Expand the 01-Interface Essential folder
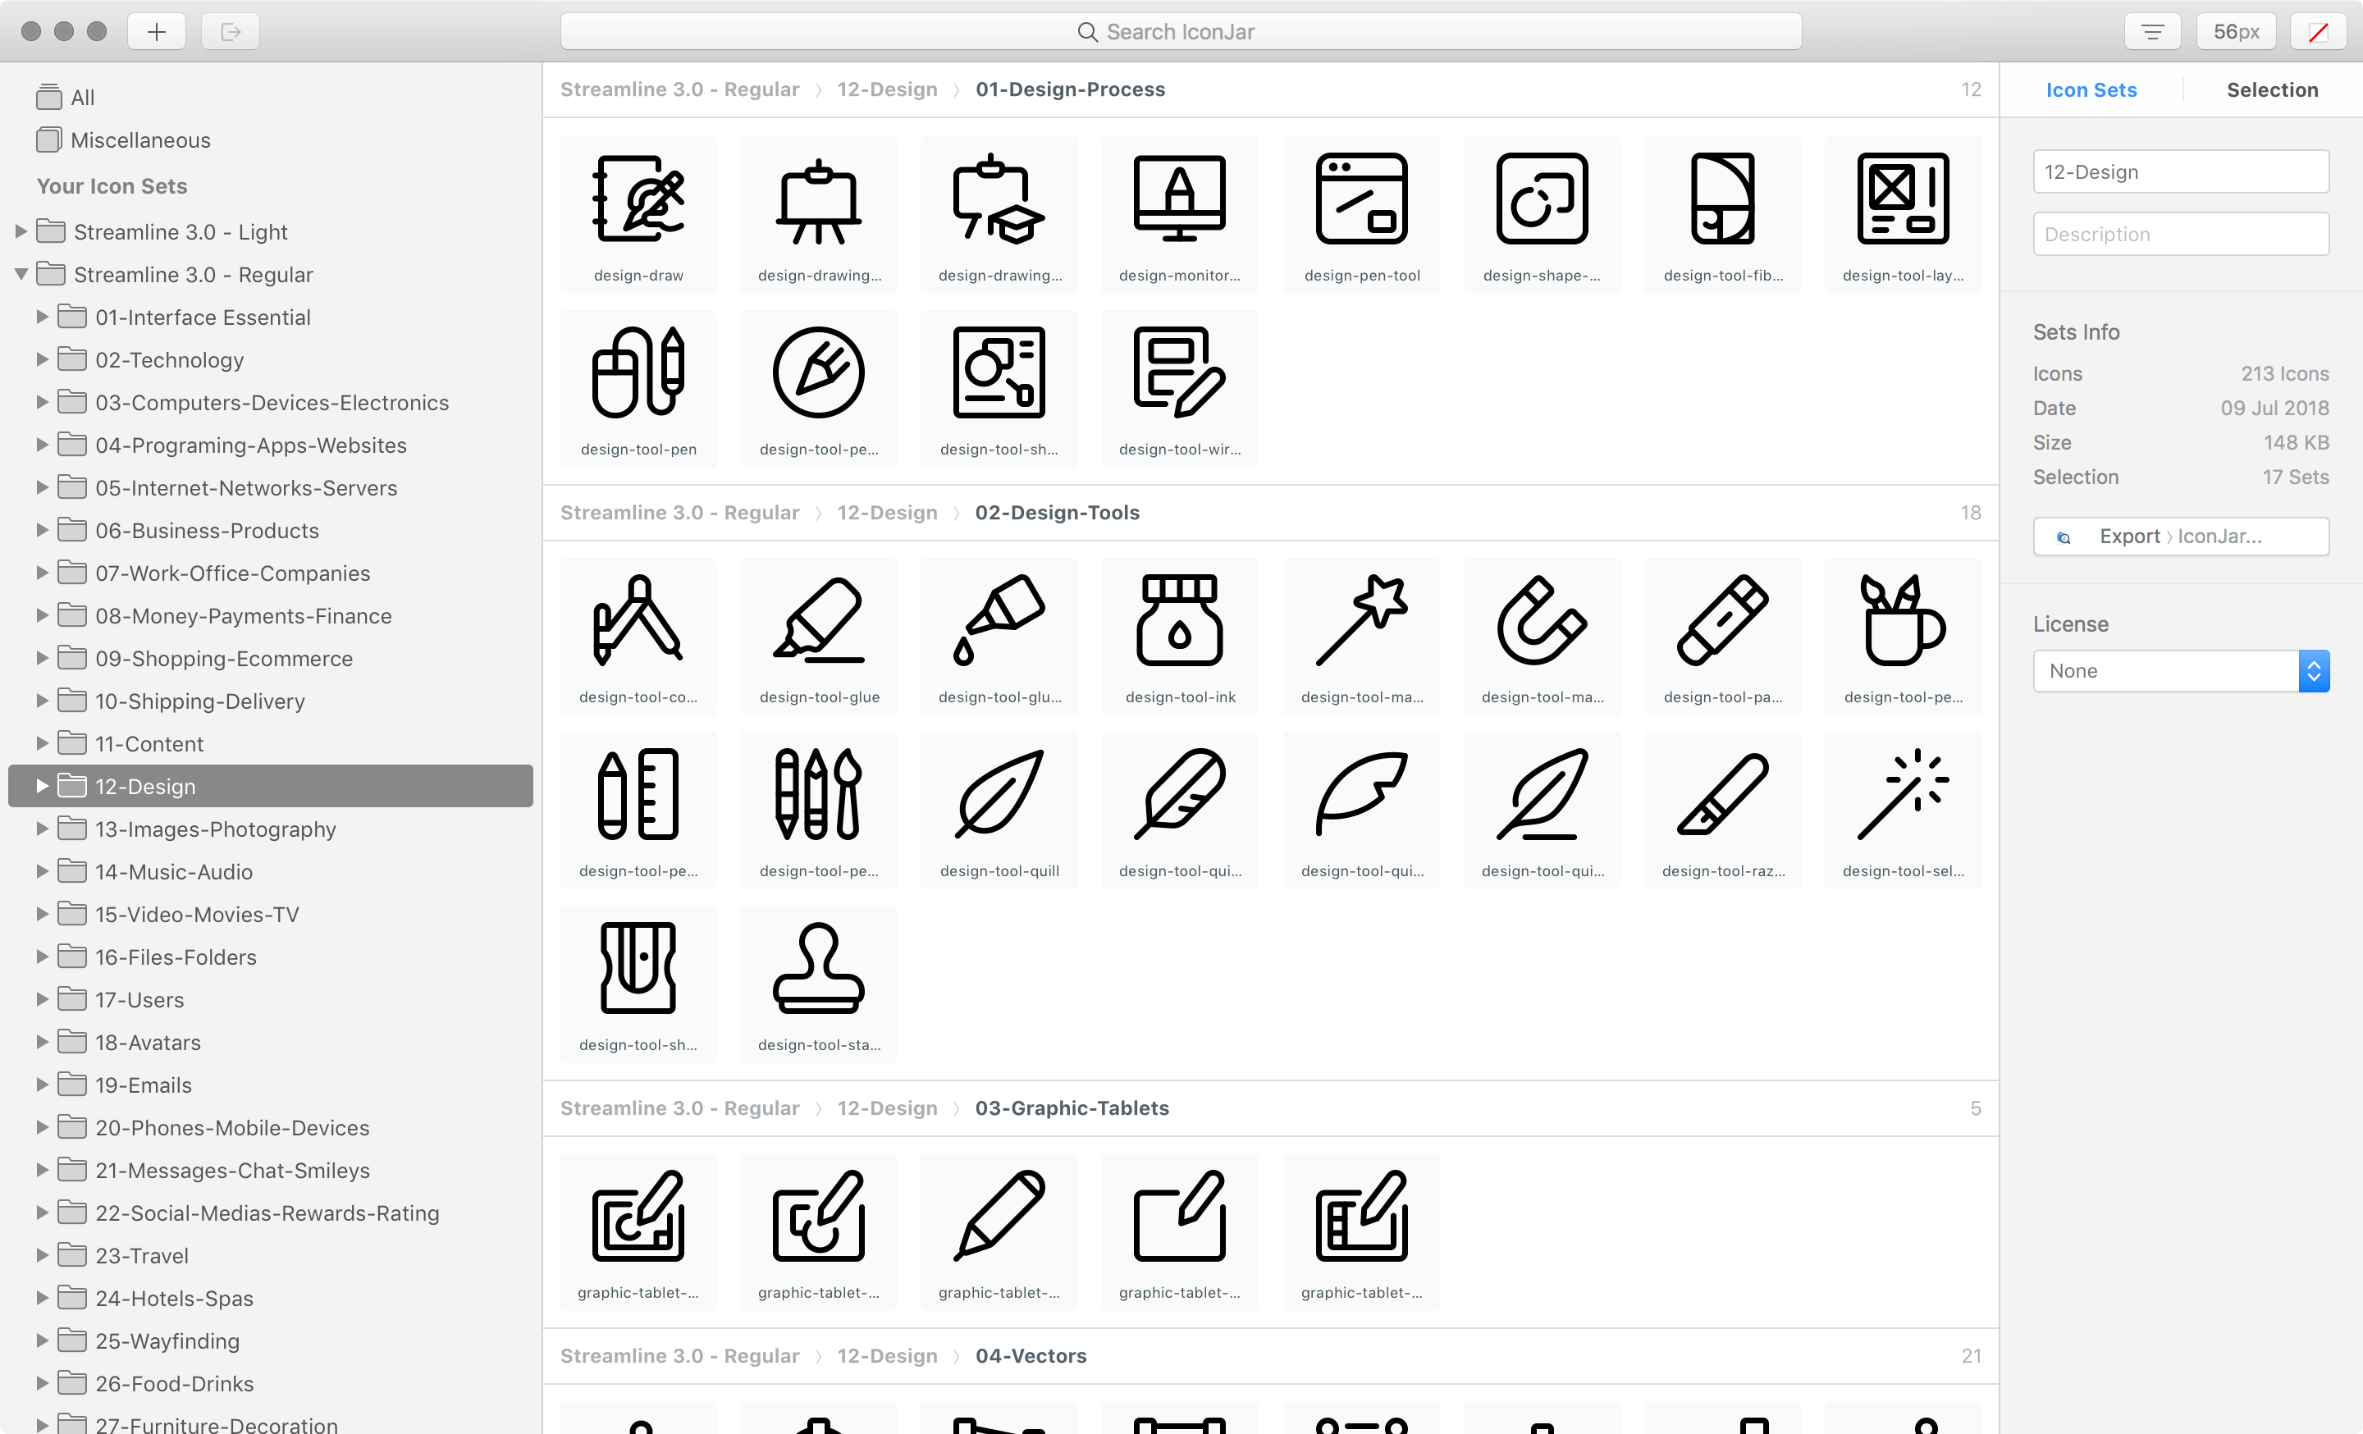The image size is (2363, 1434). coord(41,317)
